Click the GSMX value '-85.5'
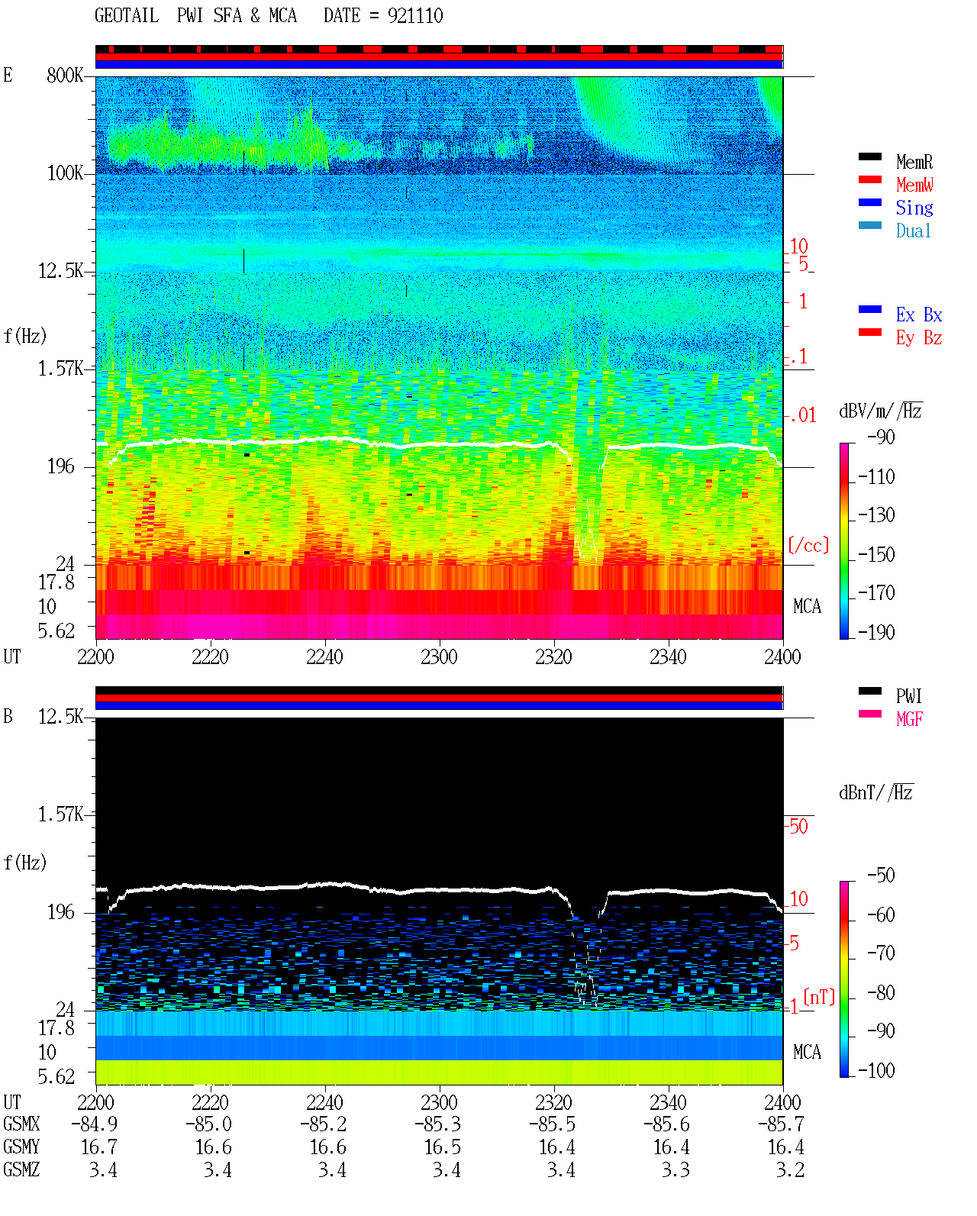 pyautogui.click(x=553, y=1124)
